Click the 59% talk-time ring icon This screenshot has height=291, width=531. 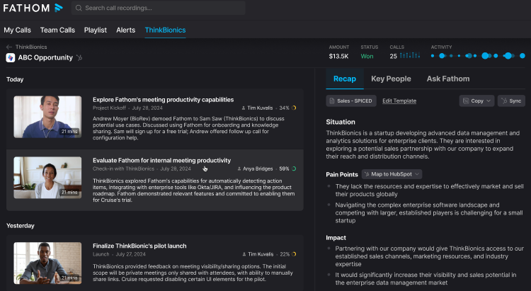coord(294,169)
